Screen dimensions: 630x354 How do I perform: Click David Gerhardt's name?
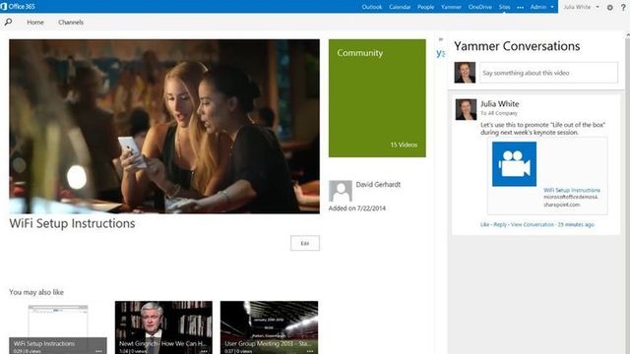[x=378, y=185]
